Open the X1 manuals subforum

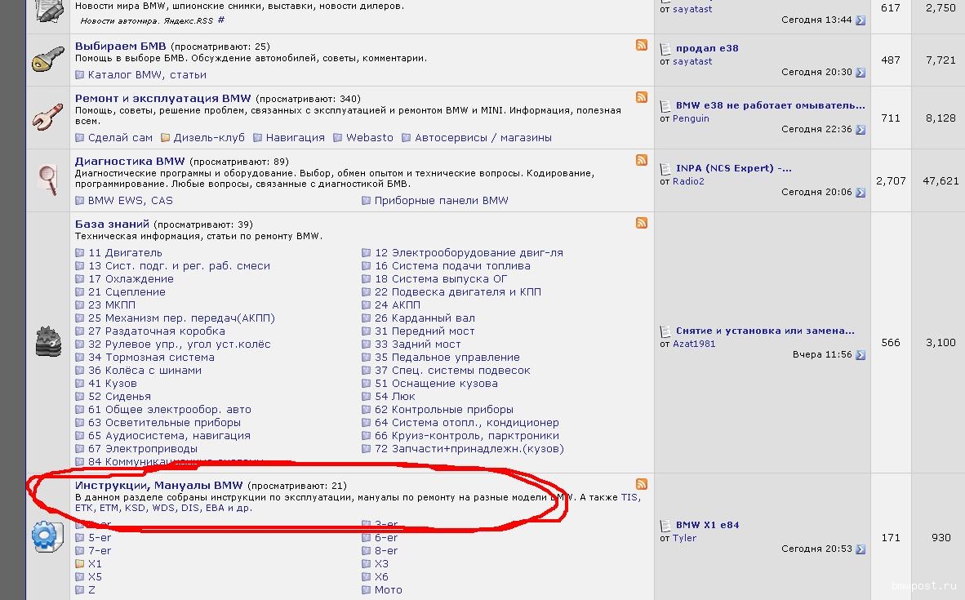95,564
